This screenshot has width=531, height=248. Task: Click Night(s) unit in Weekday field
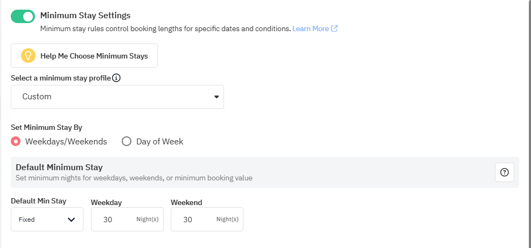point(148,220)
